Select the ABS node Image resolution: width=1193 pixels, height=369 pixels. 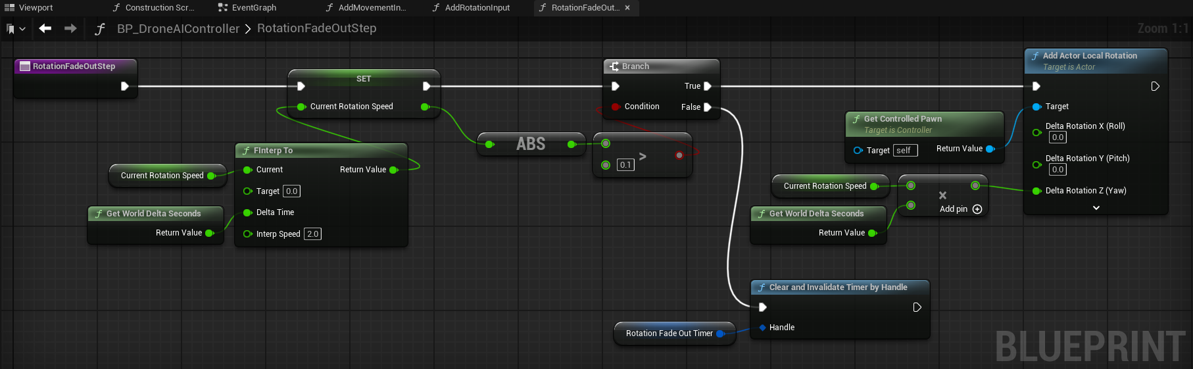pos(531,144)
